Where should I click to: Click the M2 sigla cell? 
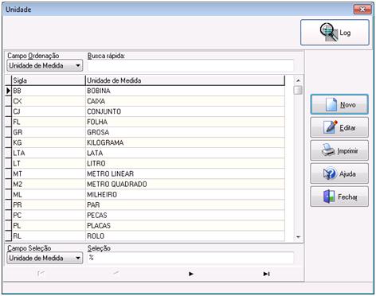tap(49, 184)
